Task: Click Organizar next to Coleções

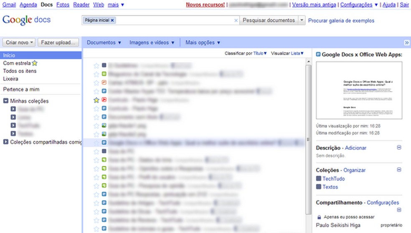Action: point(354,170)
